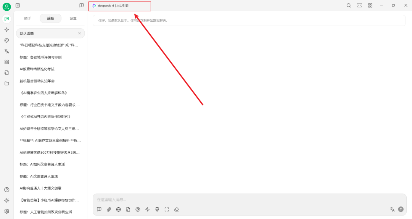Open the agents sparkle sidebar icon
412x219 pixels.
coord(6,30)
